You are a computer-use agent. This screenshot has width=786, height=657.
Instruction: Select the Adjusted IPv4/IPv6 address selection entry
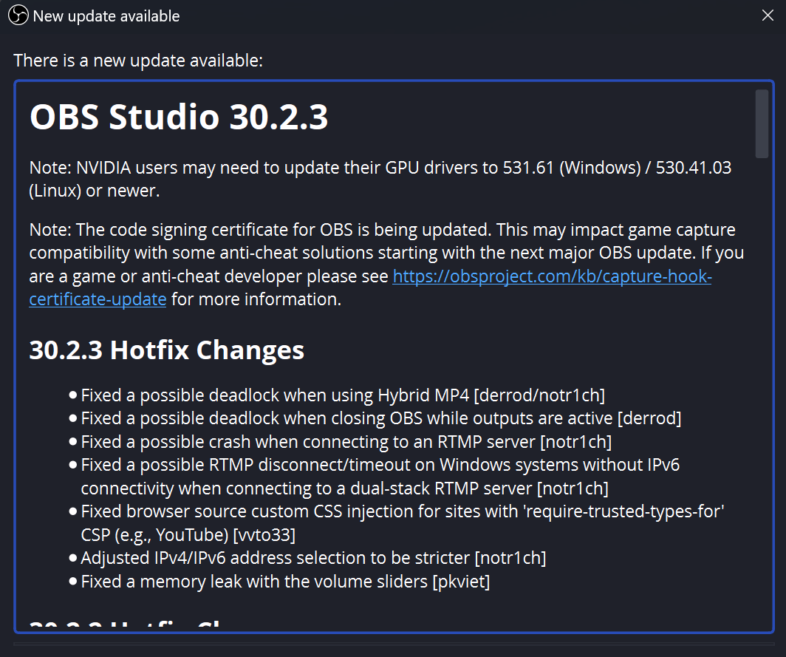pyautogui.click(x=313, y=558)
